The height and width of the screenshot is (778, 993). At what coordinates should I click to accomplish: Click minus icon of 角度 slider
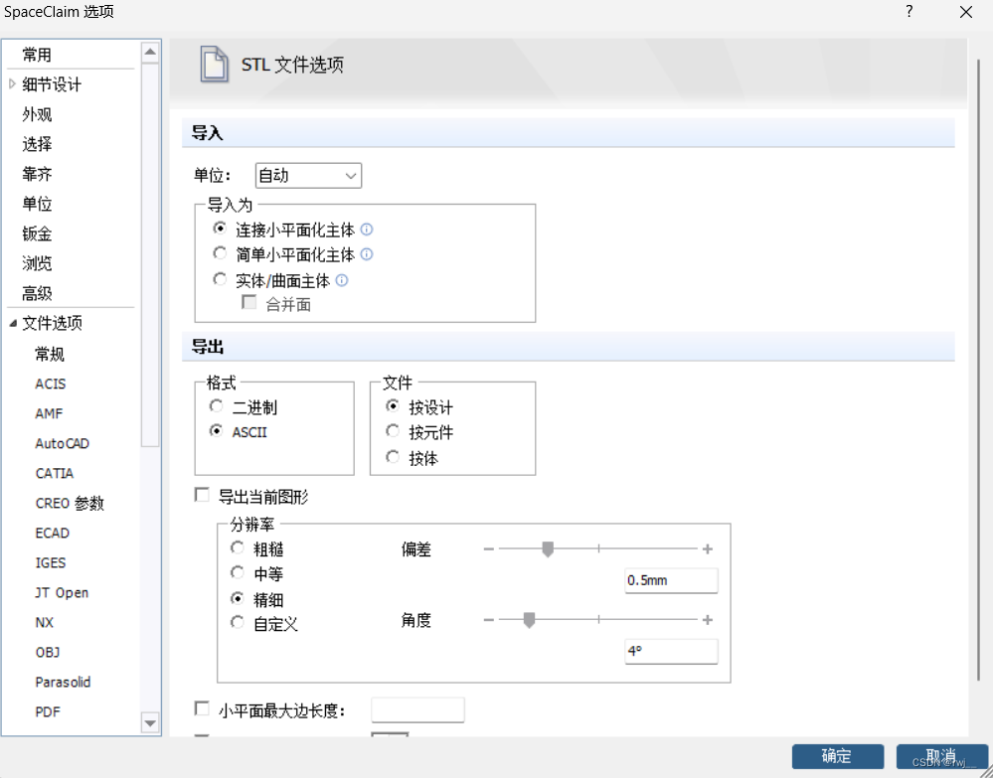[488, 620]
